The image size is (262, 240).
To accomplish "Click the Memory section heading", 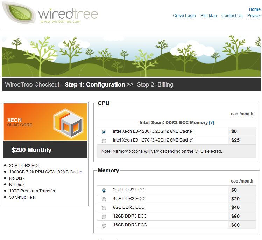I will click(108, 170).
